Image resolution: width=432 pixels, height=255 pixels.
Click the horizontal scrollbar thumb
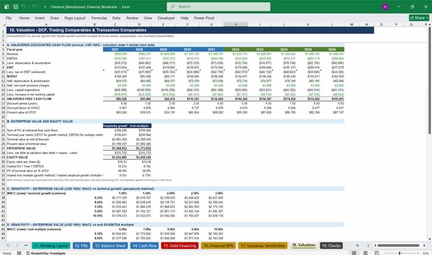click(398, 246)
